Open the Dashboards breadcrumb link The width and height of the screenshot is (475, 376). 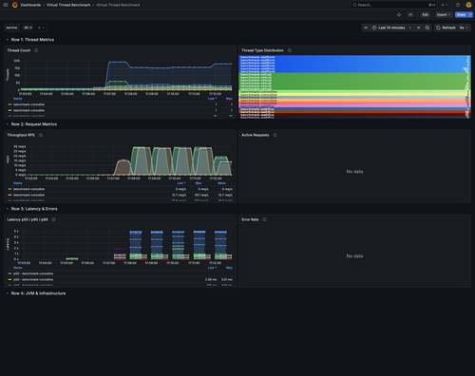click(x=30, y=5)
